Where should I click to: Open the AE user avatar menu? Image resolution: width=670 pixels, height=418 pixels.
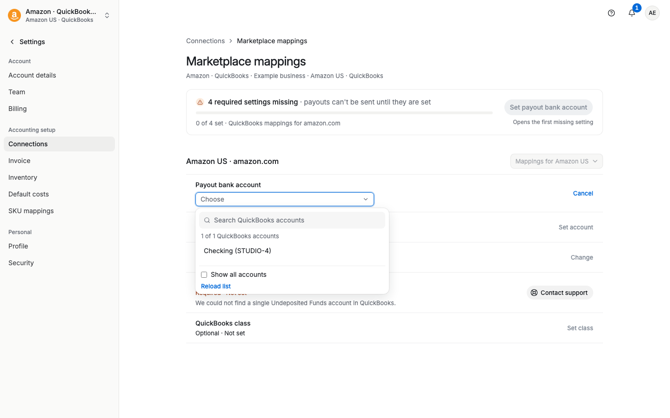[x=652, y=13]
